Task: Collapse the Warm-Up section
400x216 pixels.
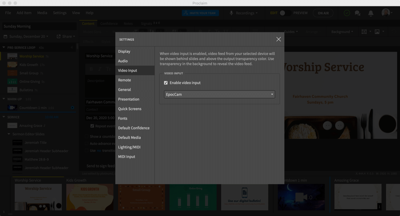Action: tap(4, 99)
